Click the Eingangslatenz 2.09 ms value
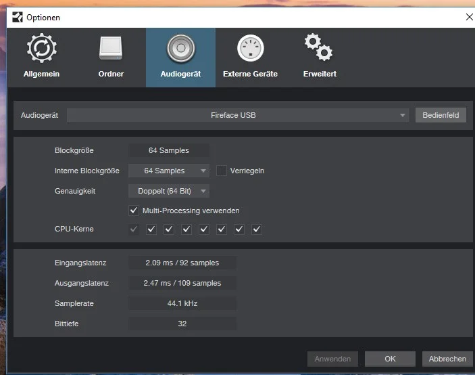Viewport: 475px width, 375px height. click(x=182, y=263)
